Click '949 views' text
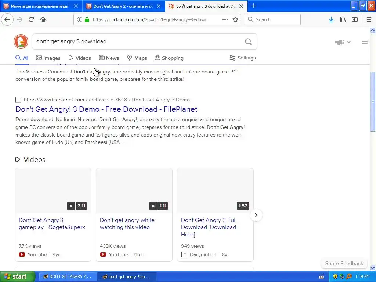The image size is (376, 282). click(192, 246)
